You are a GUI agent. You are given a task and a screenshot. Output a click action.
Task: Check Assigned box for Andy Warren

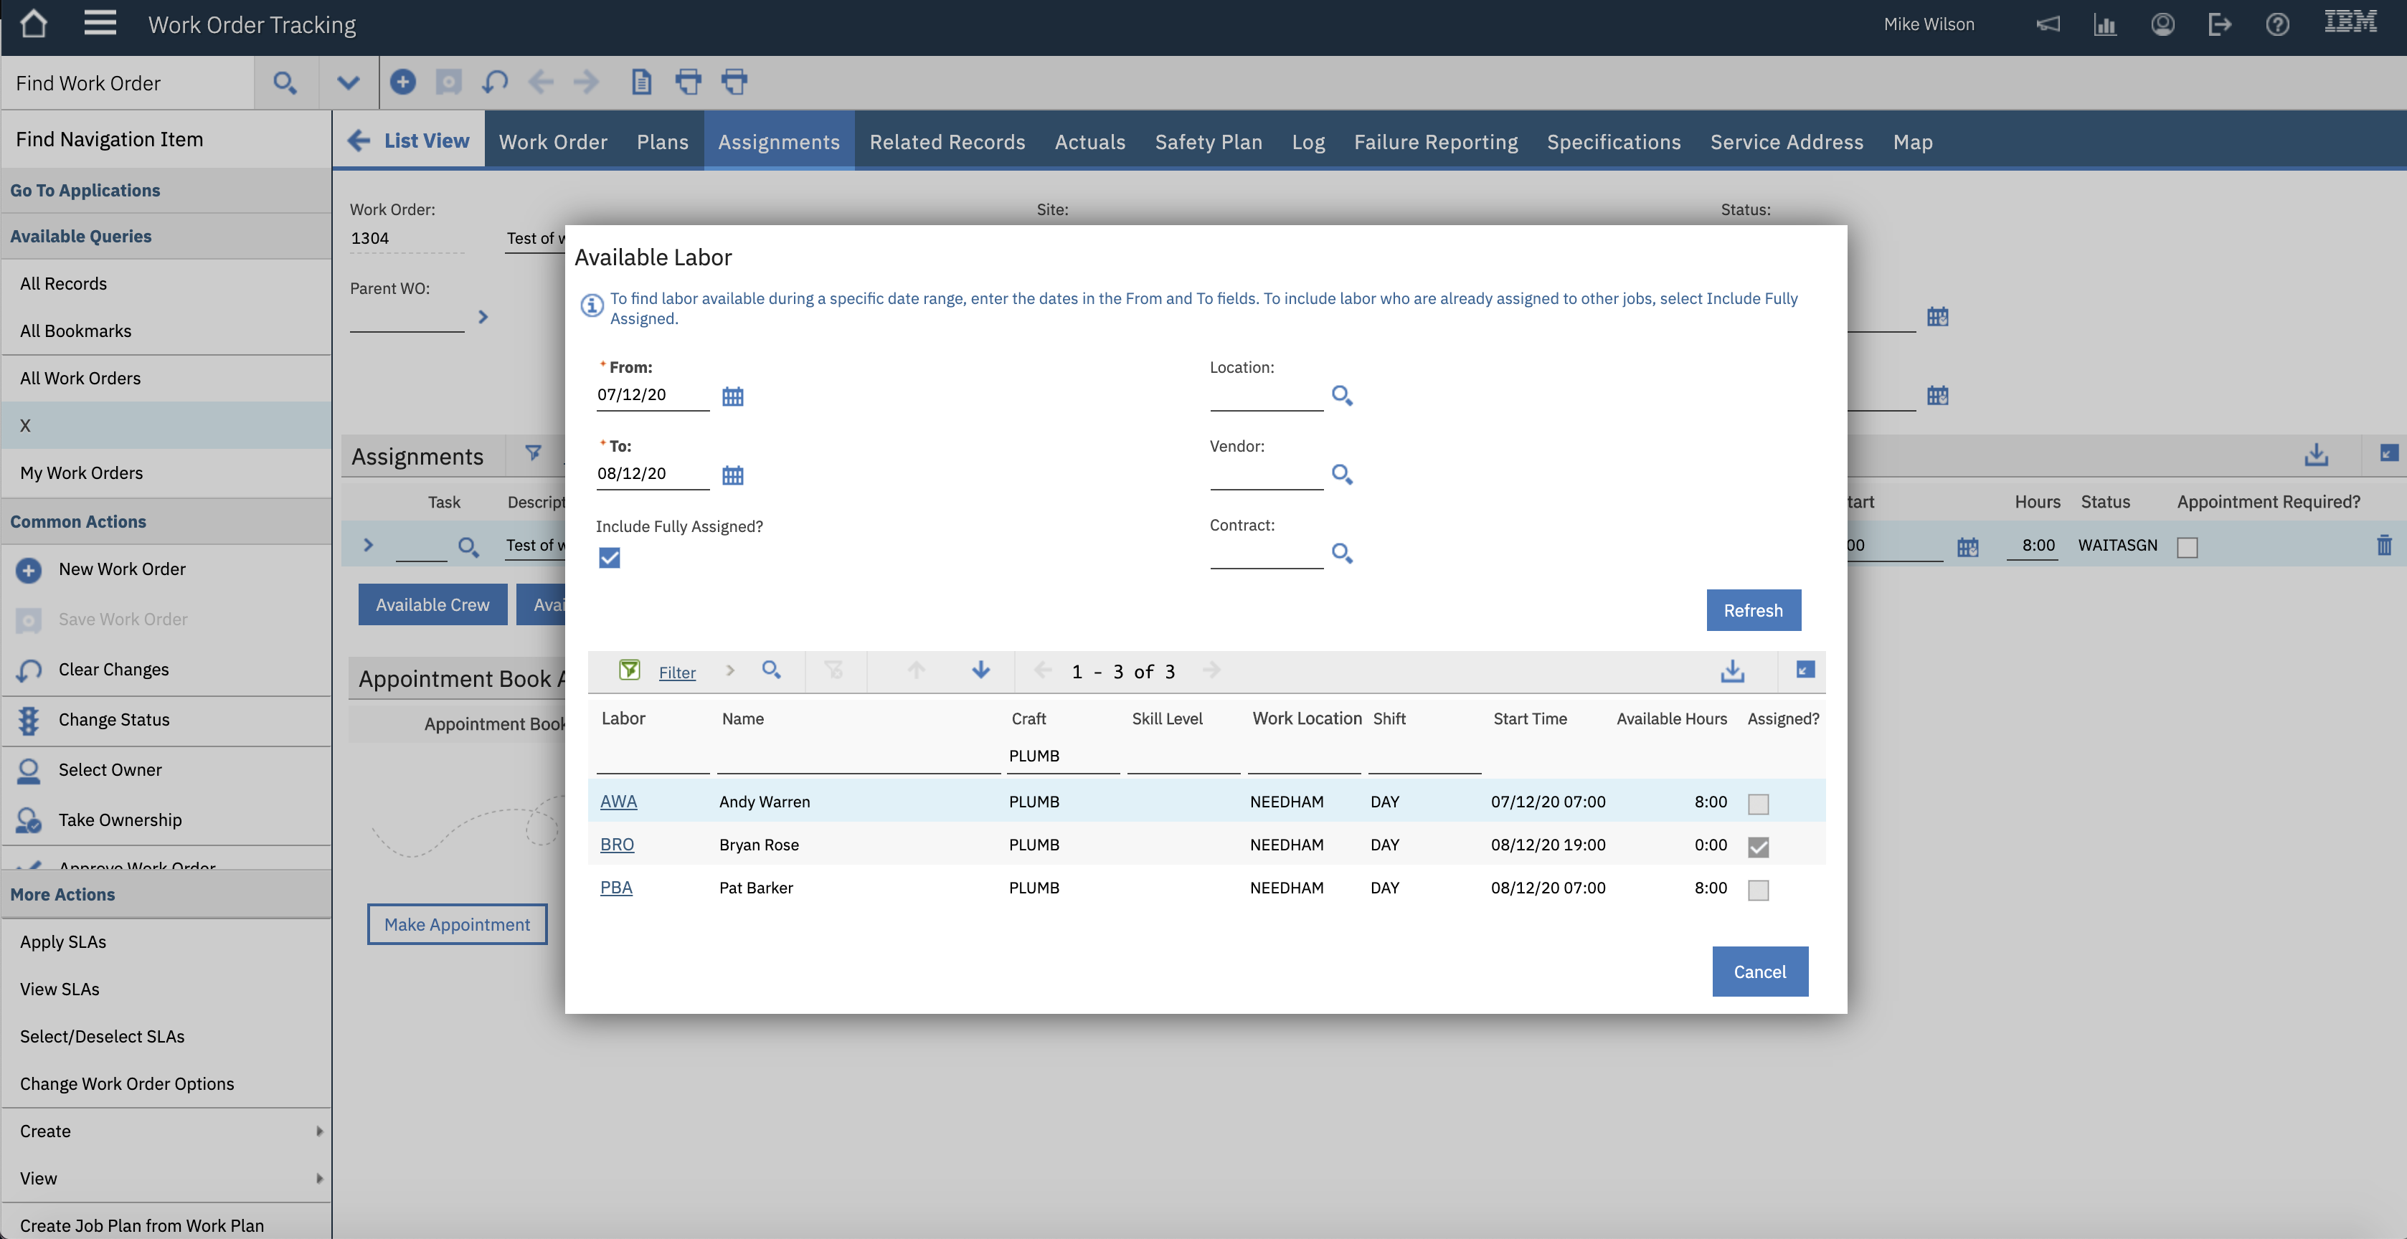pyautogui.click(x=1758, y=802)
